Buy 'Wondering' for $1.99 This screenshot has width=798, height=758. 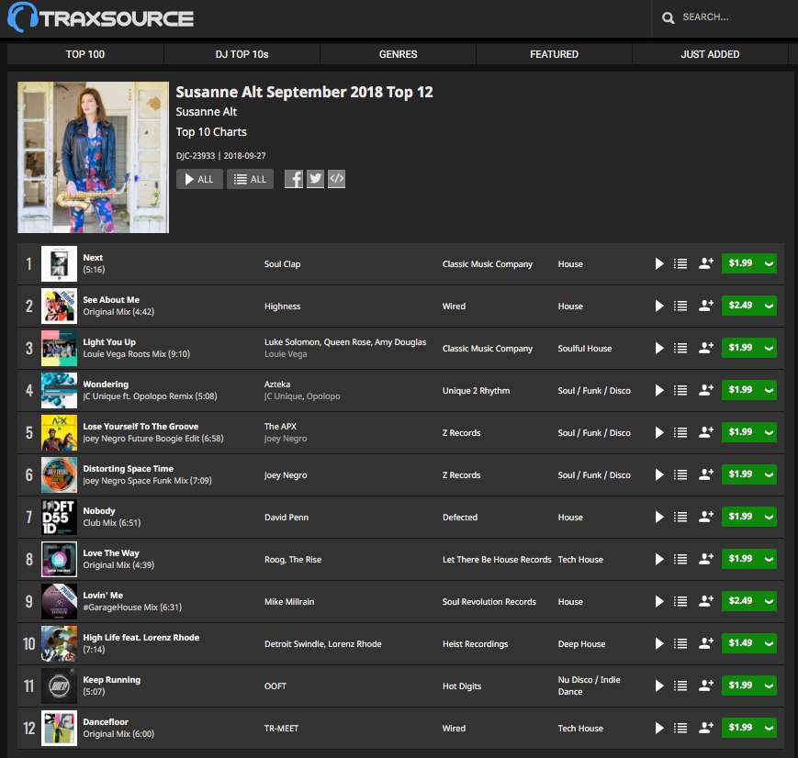[740, 390]
